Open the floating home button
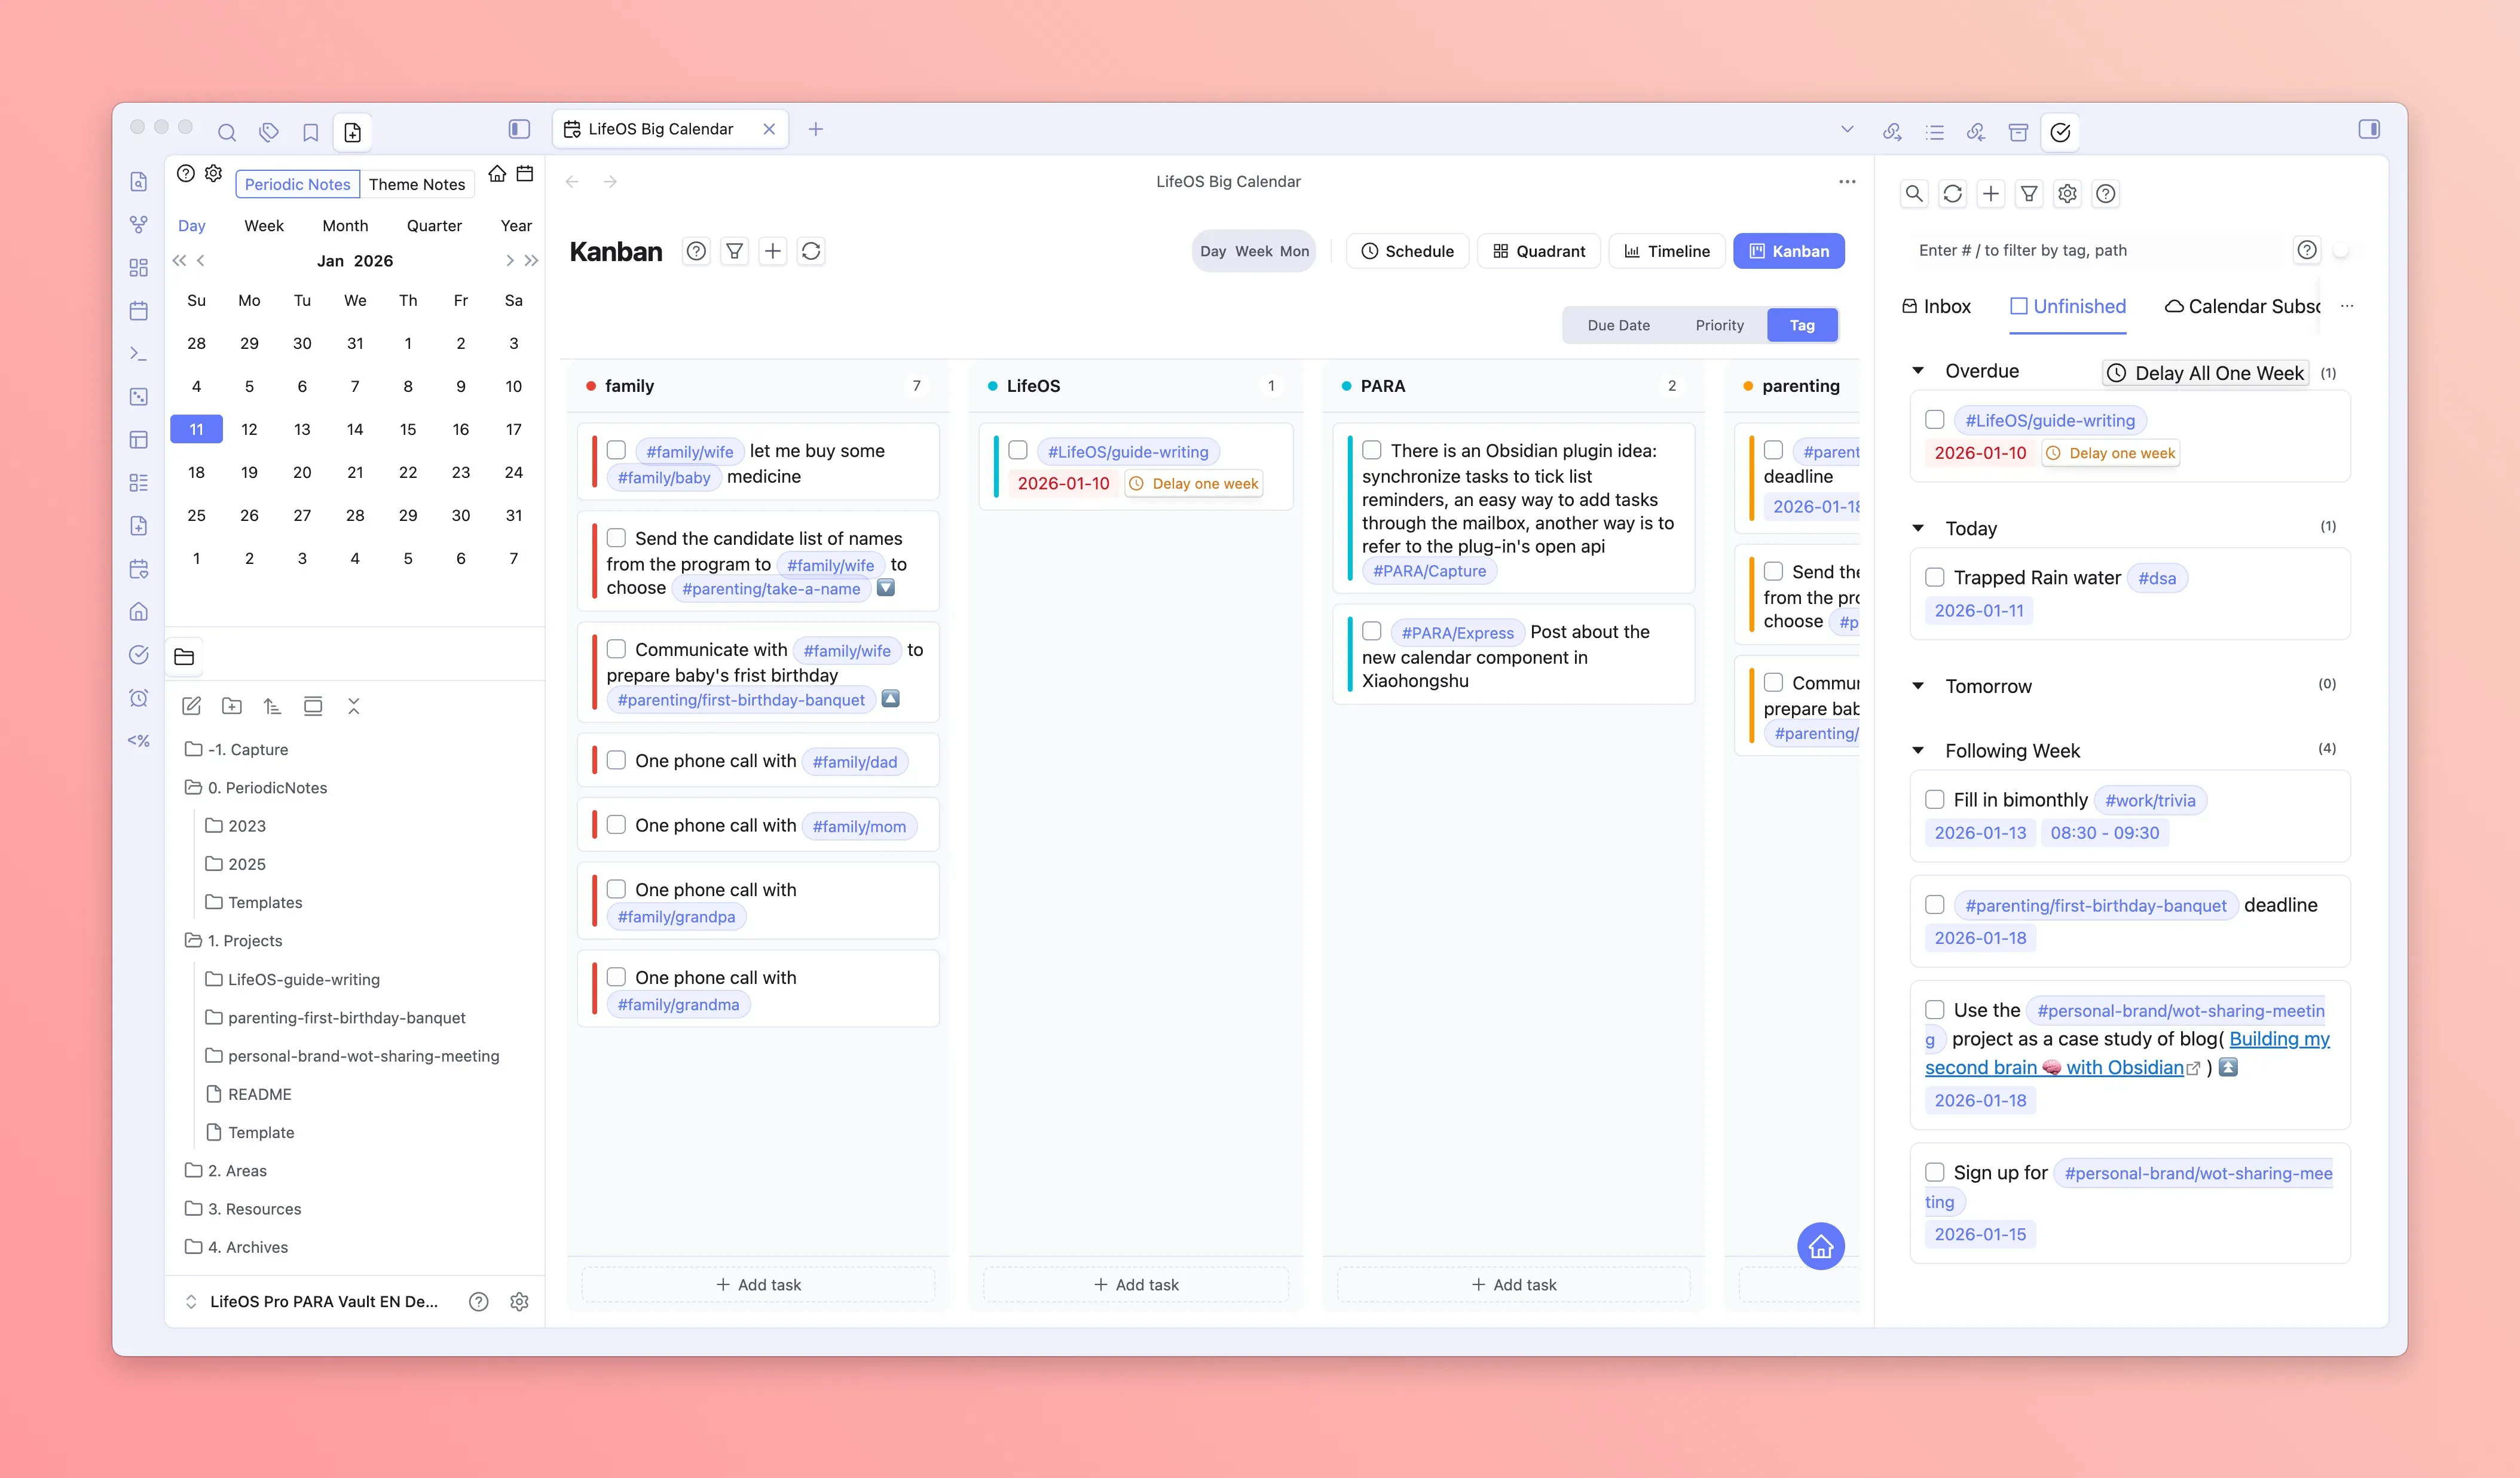 pyautogui.click(x=1820, y=1246)
